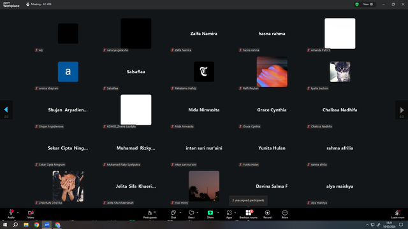Click the Chalissa Nadhifa participant tile
This screenshot has height=229, width=408.
(x=340, y=110)
